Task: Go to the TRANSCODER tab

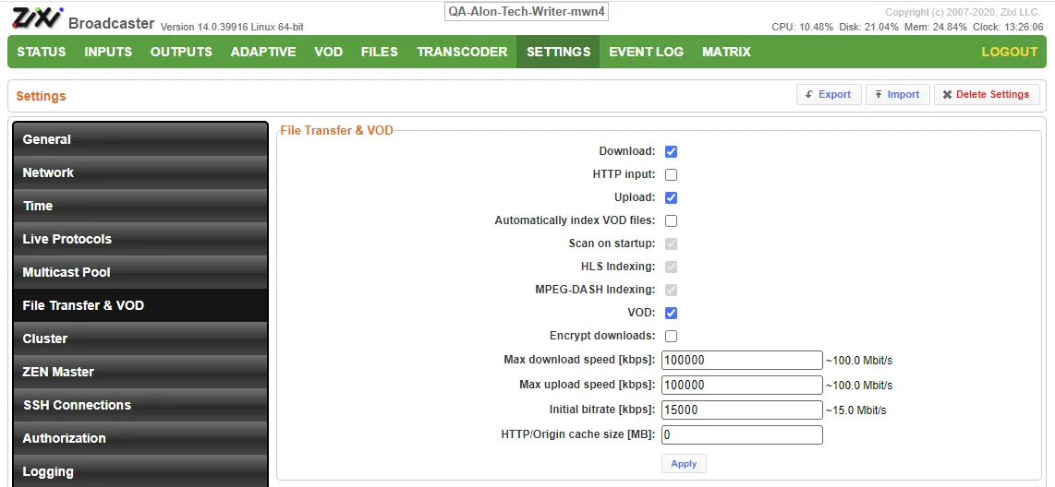Action: (462, 52)
